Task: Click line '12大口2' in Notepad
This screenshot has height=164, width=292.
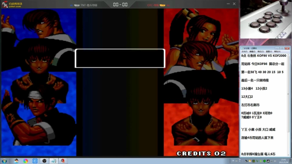Action: pyautogui.click(x=247, y=97)
